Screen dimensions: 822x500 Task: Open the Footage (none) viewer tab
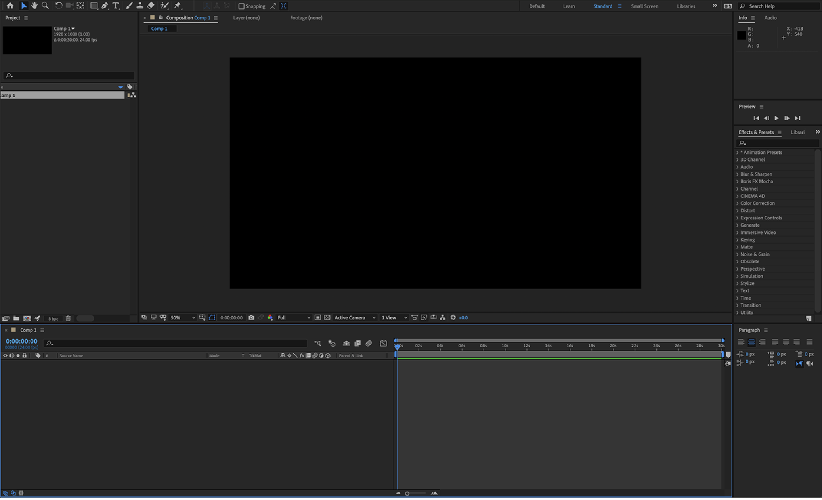(x=306, y=18)
